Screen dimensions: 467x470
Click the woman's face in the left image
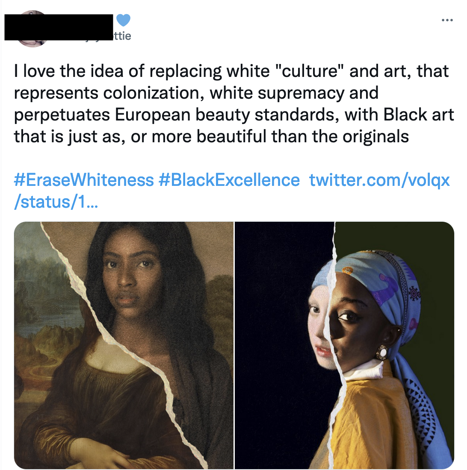[128, 282]
